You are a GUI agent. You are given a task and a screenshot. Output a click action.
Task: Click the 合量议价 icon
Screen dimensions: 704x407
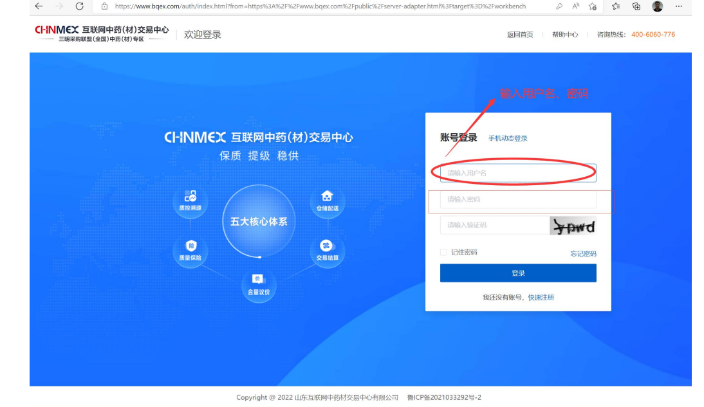pos(259,285)
